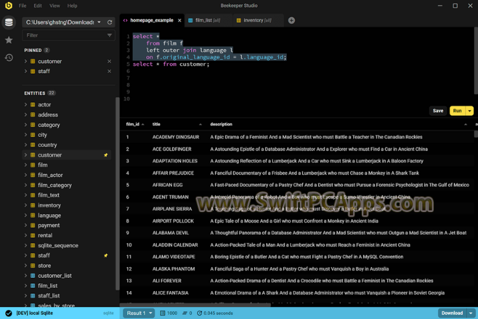Expand the payment table node
The width and height of the screenshot is (478, 319).
(x=26, y=225)
